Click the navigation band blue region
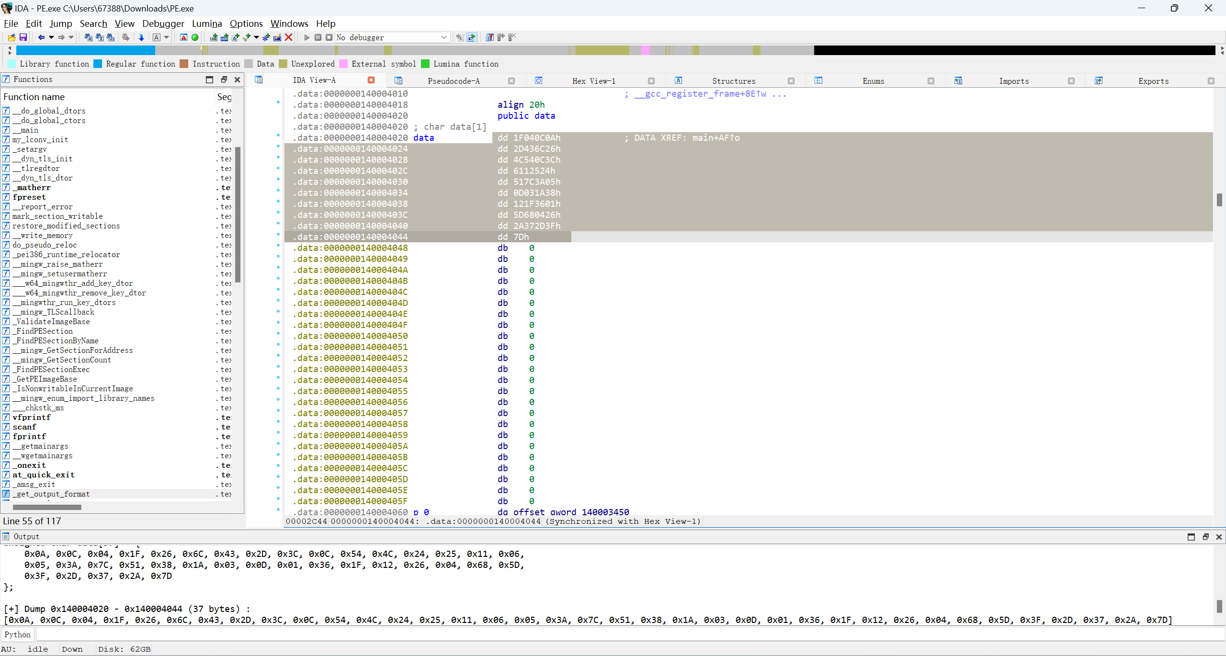Viewport: 1226px width, 656px height. (x=85, y=50)
